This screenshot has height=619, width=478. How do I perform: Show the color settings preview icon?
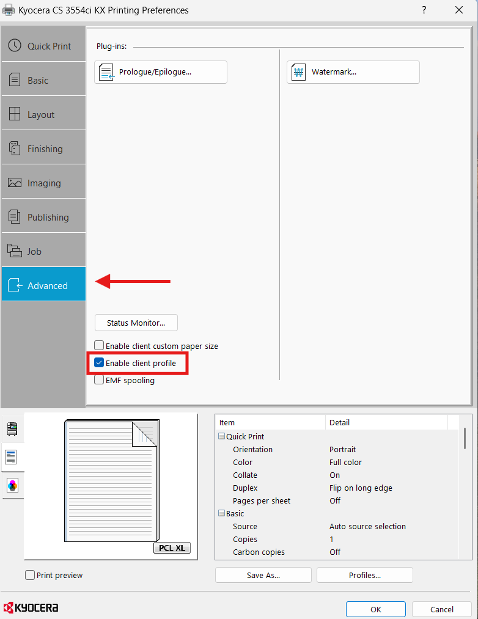pyautogui.click(x=12, y=486)
